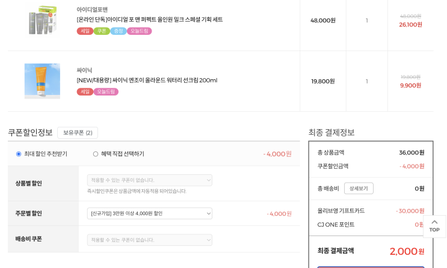This screenshot has width=447, height=268.
Task: Click the 세일 badge on the 싸이닉 sunscreen
Action: click(85, 91)
